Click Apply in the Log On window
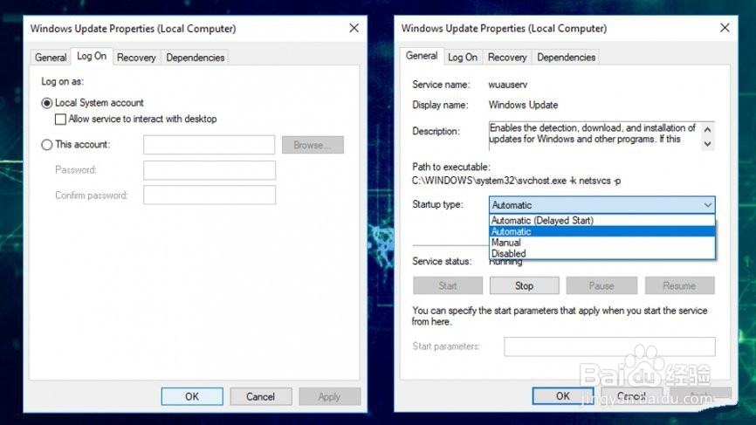This screenshot has height=425, width=756. [x=329, y=396]
